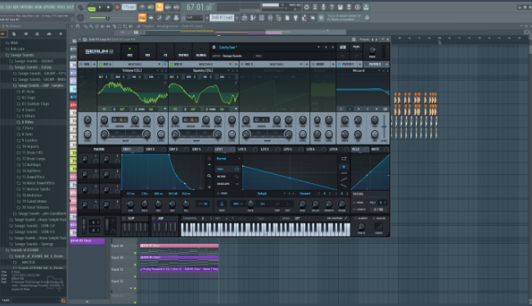Open the Serum 2 OSC tab
This screenshot has height=306, width=532.
(129, 52)
